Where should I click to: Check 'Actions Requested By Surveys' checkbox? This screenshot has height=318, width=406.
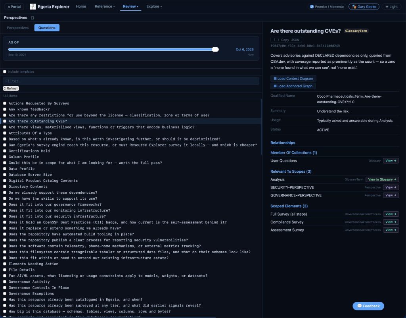(x=5, y=103)
